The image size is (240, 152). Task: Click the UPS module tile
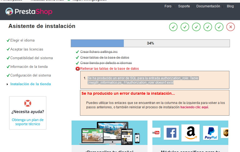click(225, 133)
